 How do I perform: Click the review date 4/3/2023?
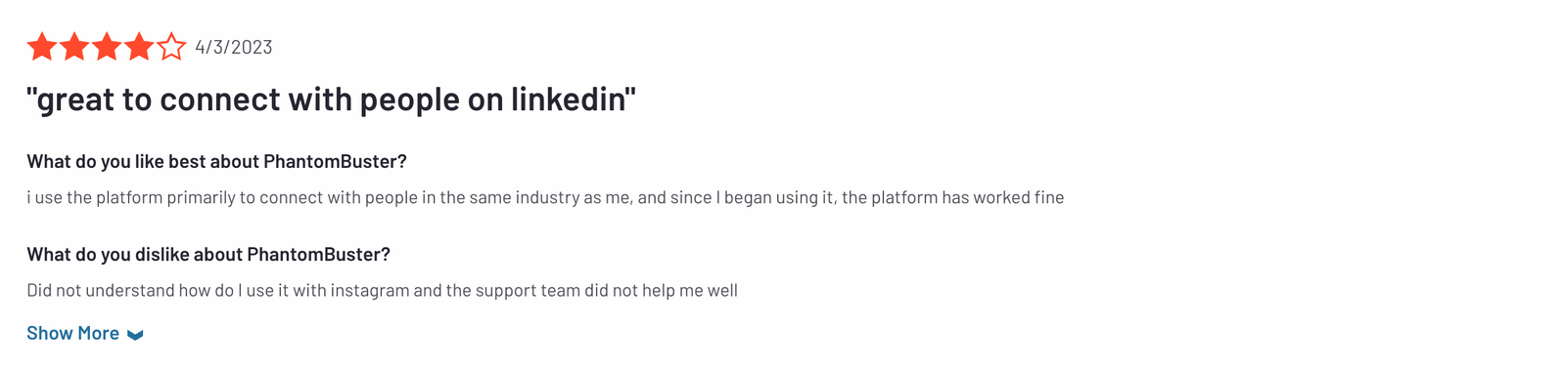click(x=234, y=47)
